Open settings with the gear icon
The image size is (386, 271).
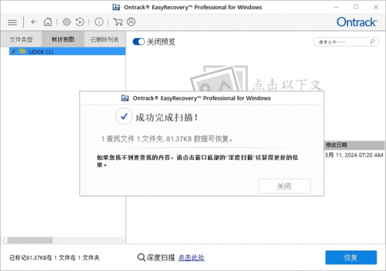point(66,22)
